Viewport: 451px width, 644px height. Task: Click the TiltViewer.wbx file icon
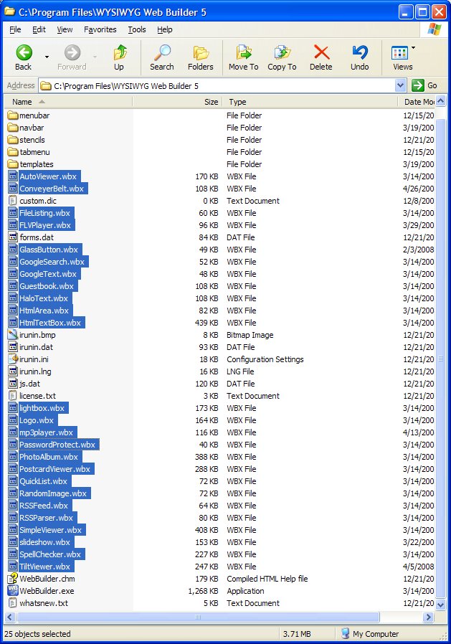click(x=13, y=567)
